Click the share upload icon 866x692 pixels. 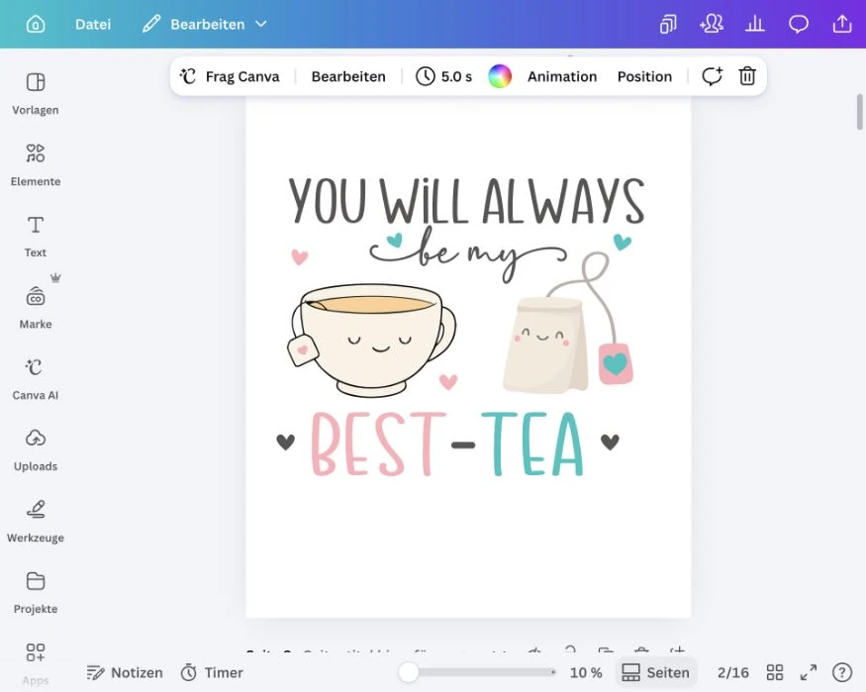pos(842,25)
